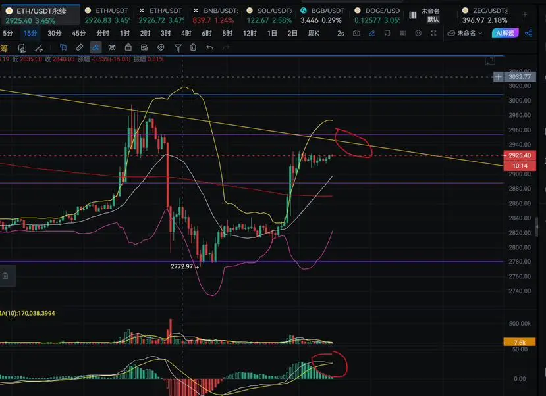Click the 3032.77 crosshair price label
This screenshot has height=396, width=546.
520,77
